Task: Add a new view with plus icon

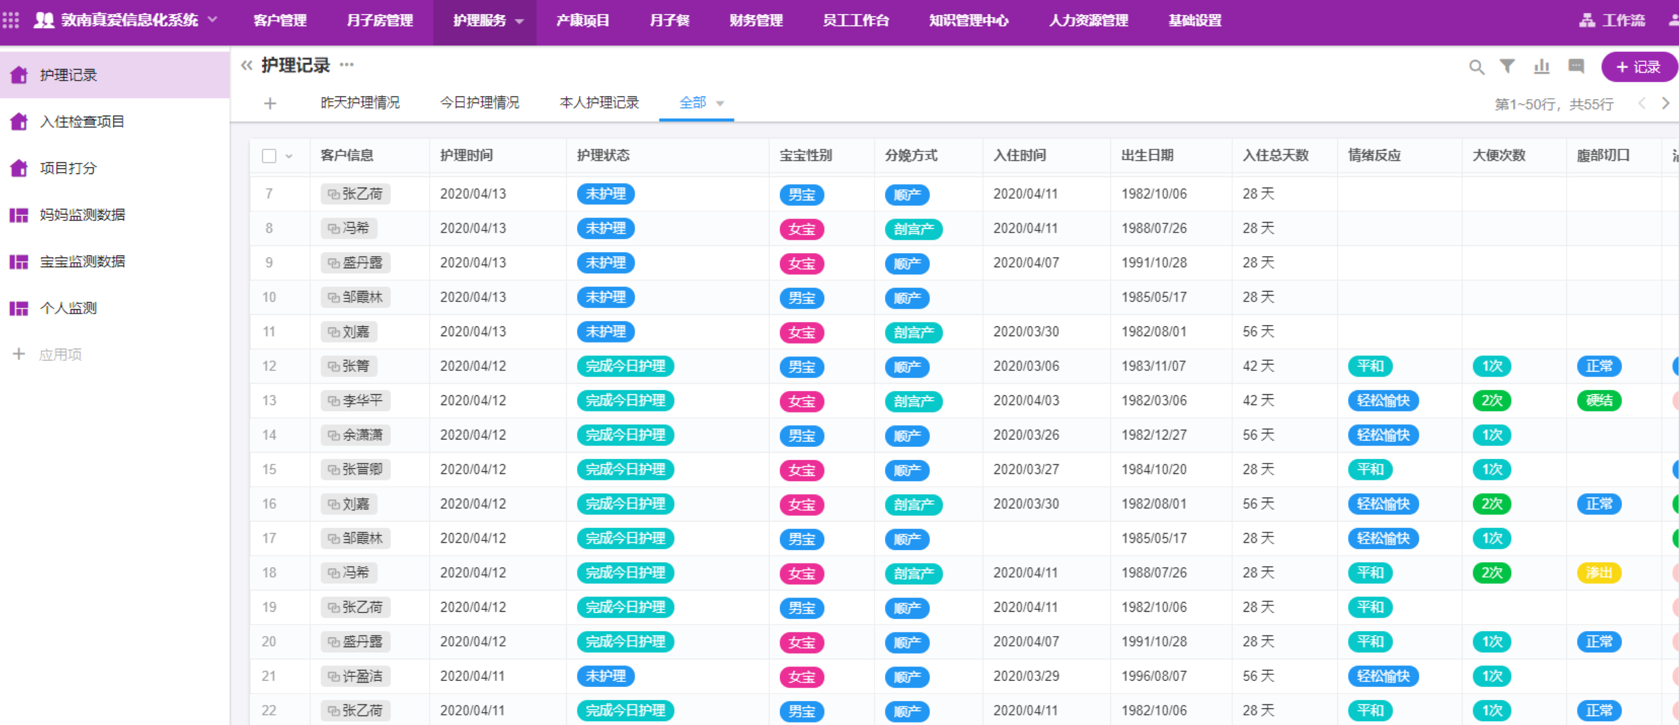Action: click(270, 103)
